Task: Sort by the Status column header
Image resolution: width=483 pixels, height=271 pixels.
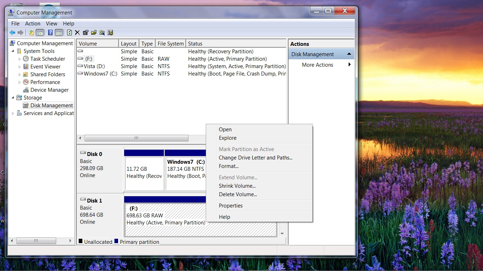Action: (x=236, y=44)
